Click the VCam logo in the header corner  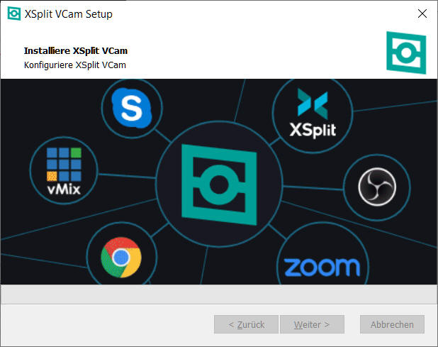pyautogui.click(x=406, y=52)
